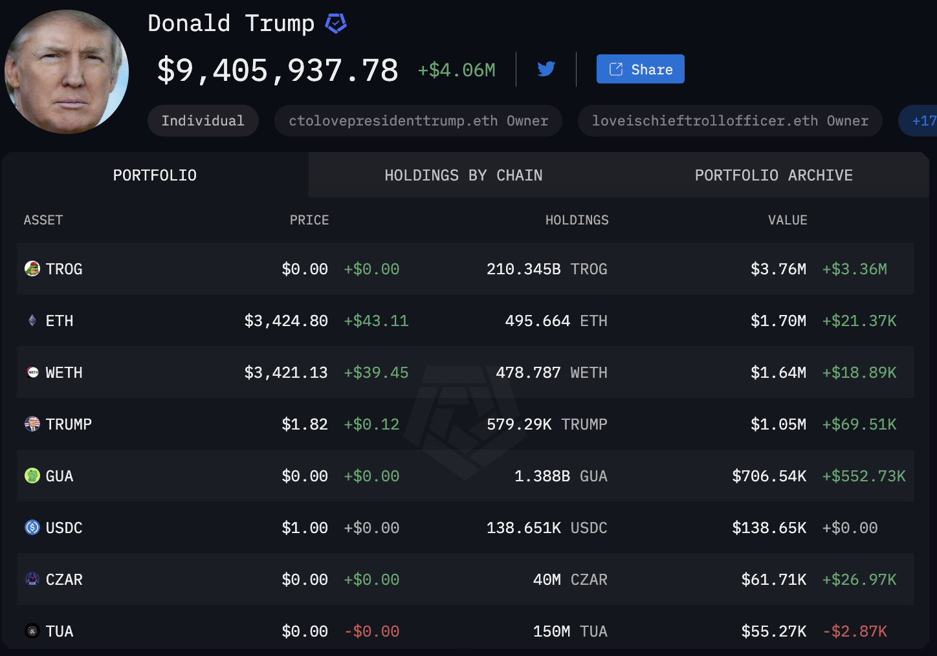
Task: Click the TRUMP price $1.82
Action: point(305,424)
